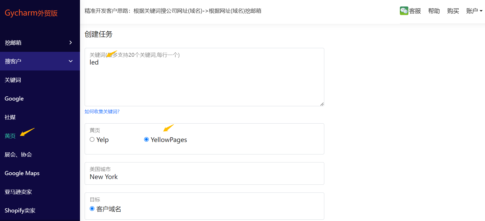
Task: Collapse the 搜客户 sidebar section
Action: 40,61
